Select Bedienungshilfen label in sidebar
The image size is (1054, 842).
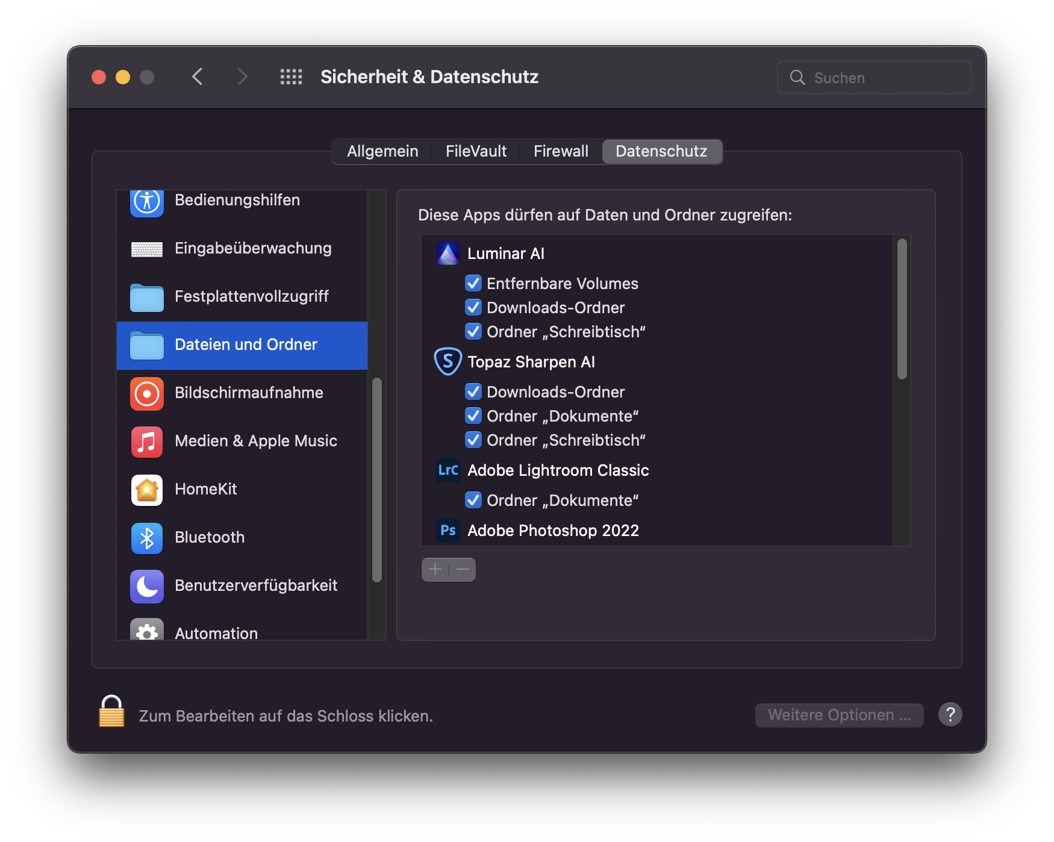pos(237,200)
